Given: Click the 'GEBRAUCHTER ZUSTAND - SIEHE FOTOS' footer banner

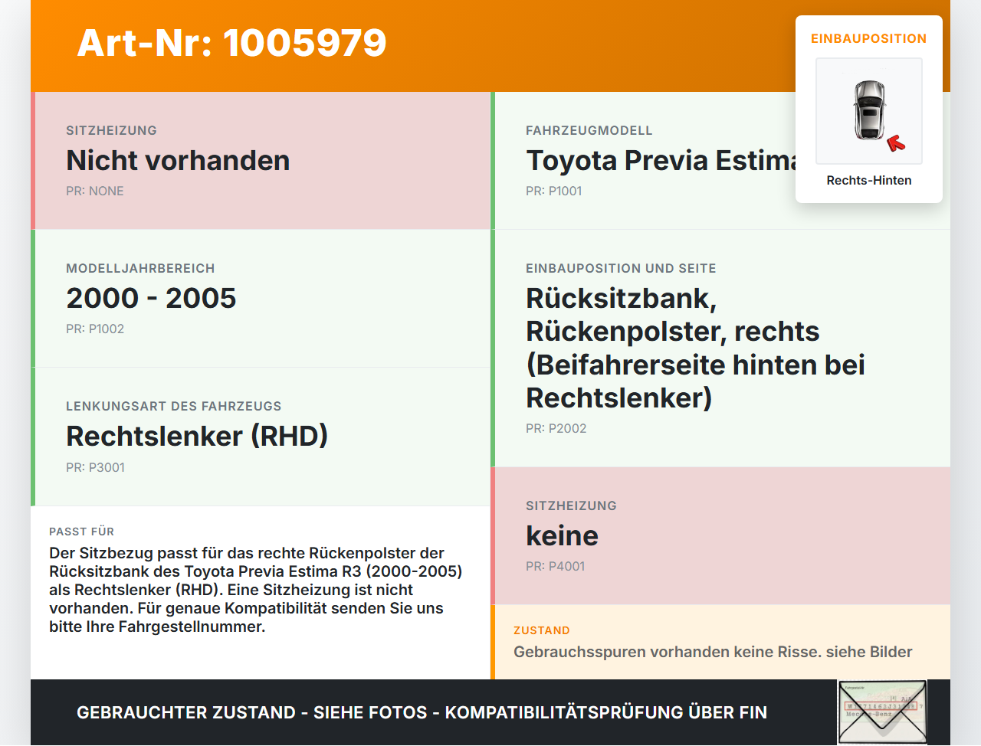Looking at the screenshot, I should [422, 712].
